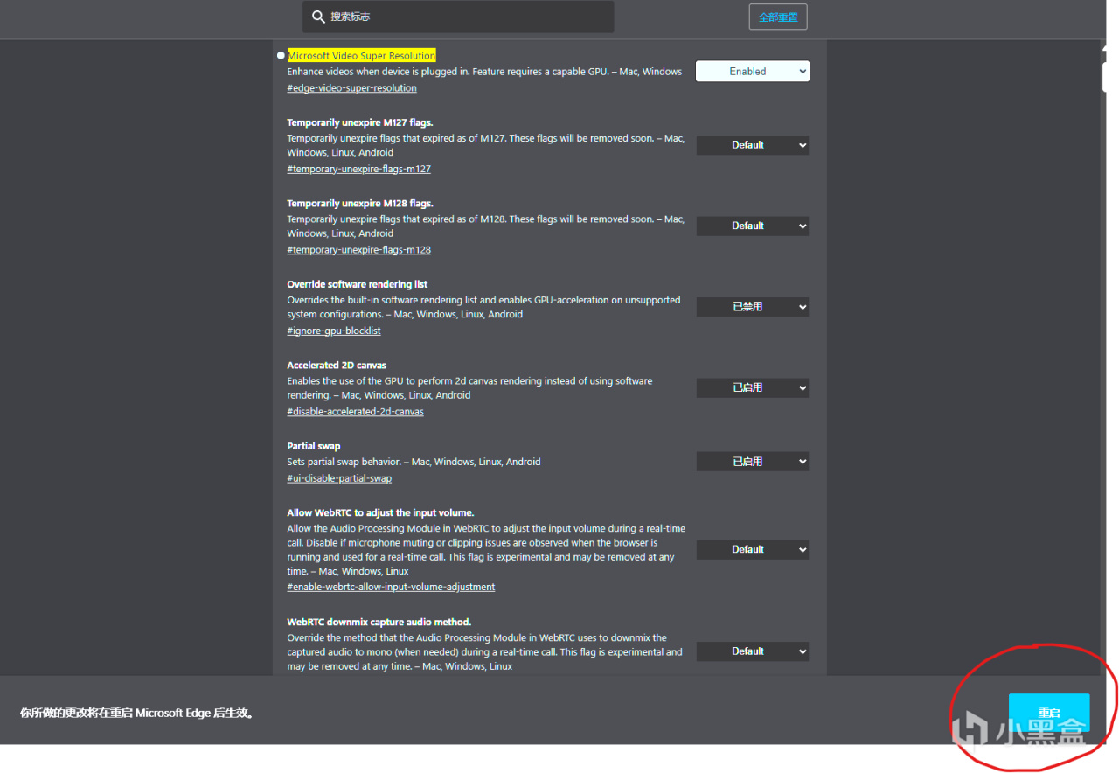Click Allow WebRTC to adjust input volume heading

(x=380, y=512)
